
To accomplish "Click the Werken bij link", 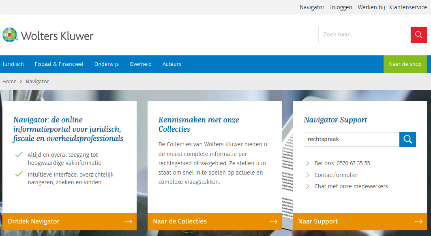I will tap(371, 7).
